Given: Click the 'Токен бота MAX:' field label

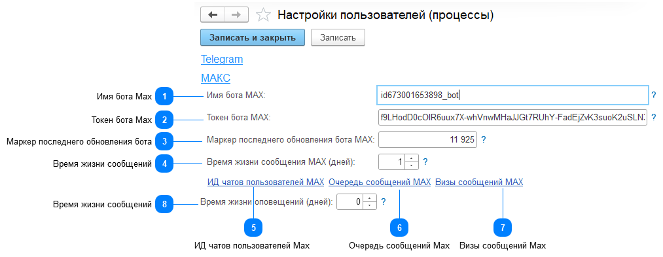Looking at the screenshot, I should [238, 117].
